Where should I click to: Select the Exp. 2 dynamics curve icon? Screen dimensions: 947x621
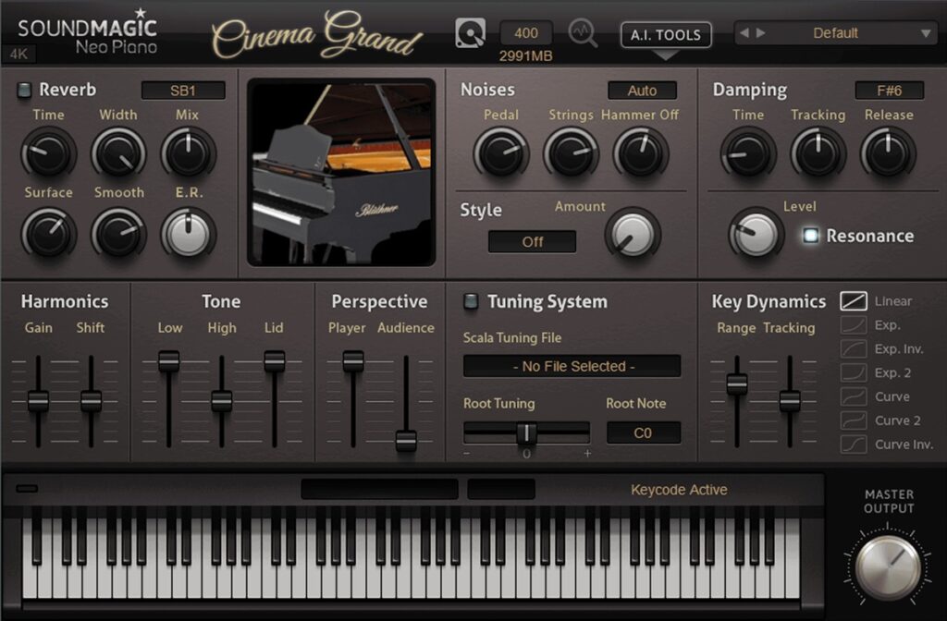[852, 372]
